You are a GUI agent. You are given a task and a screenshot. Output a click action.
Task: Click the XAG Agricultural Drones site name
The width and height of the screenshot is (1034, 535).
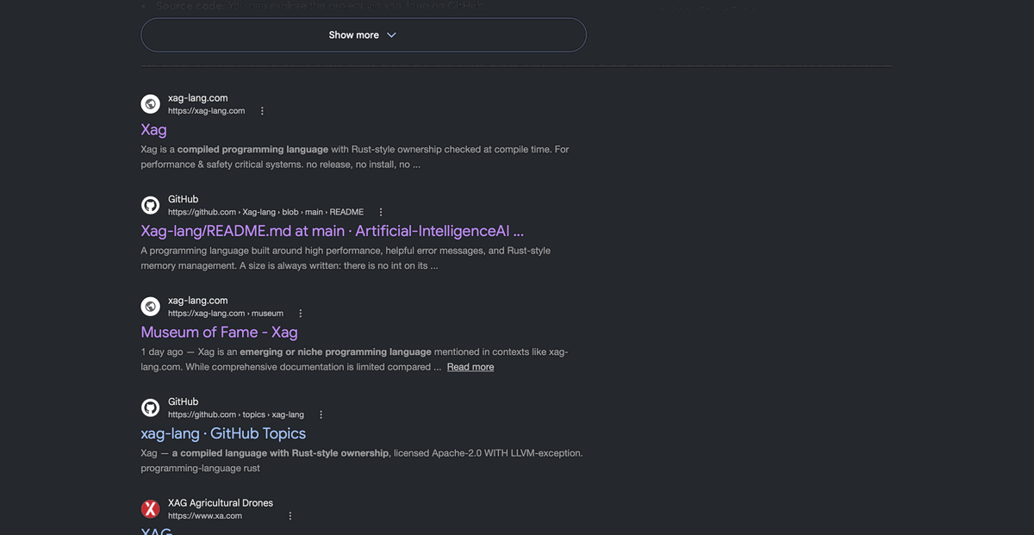[221, 503]
